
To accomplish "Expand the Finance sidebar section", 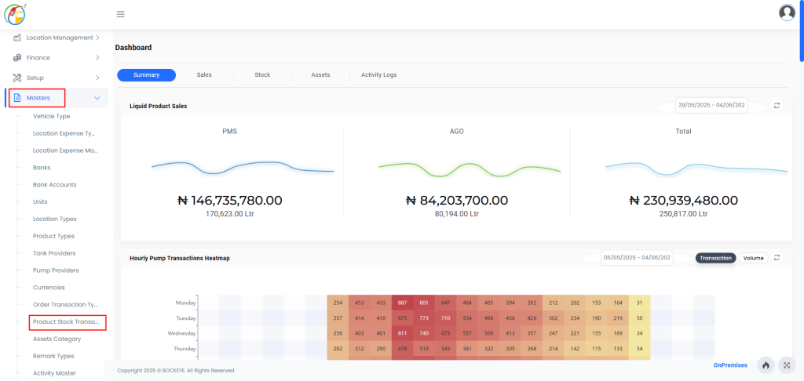I will [x=97, y=57].
